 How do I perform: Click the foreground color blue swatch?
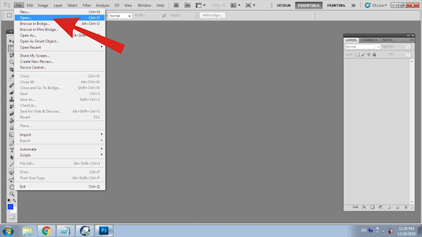(11, 207)
